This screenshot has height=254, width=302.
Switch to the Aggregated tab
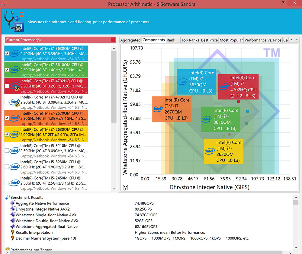coord(130,40)
